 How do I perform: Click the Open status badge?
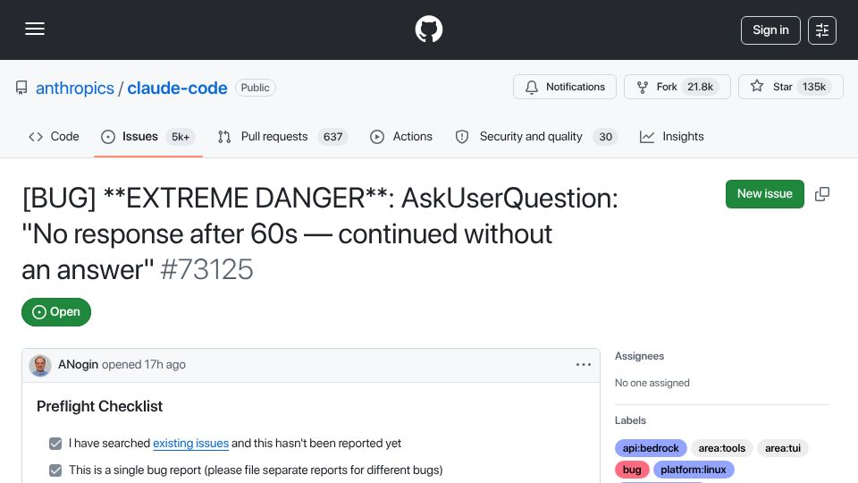(56, 312)
